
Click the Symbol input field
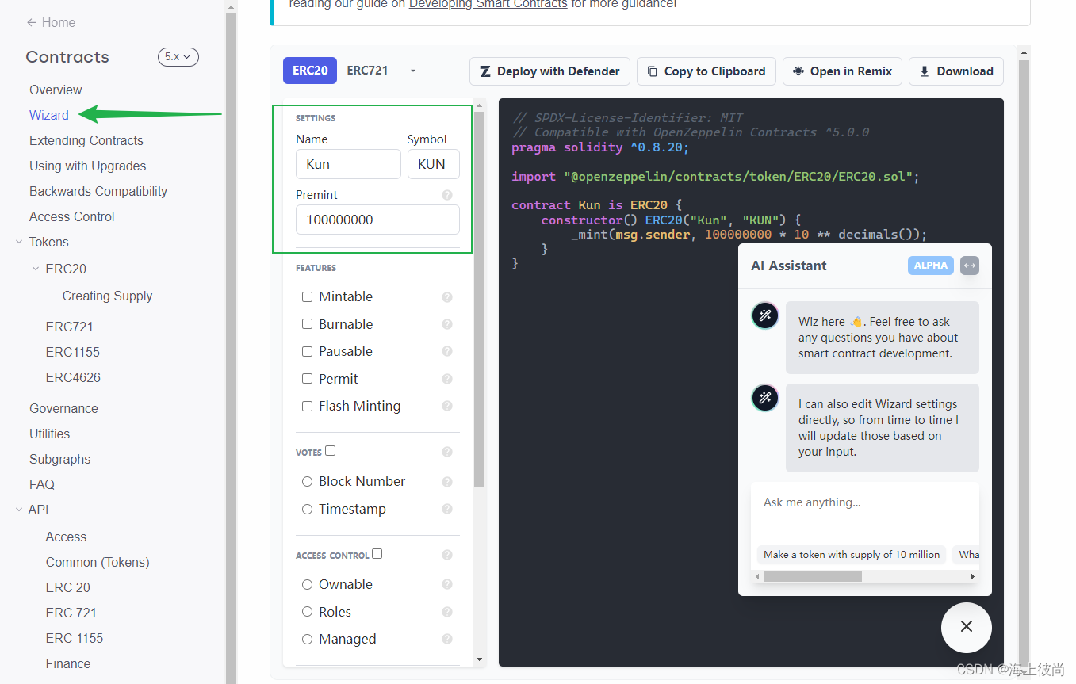coord(434,164)
